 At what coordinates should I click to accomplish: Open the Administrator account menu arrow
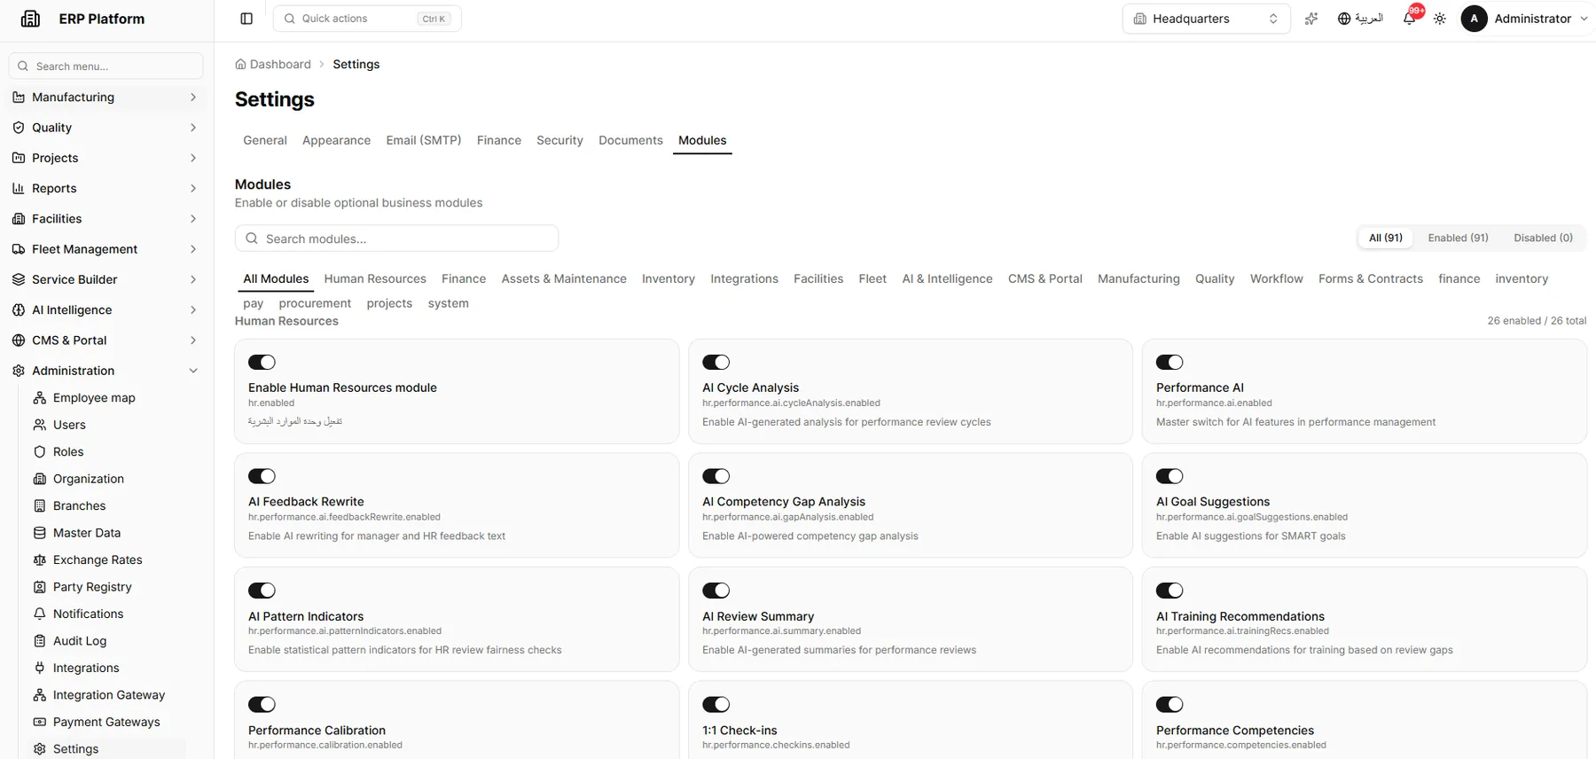click(1584, 19)
